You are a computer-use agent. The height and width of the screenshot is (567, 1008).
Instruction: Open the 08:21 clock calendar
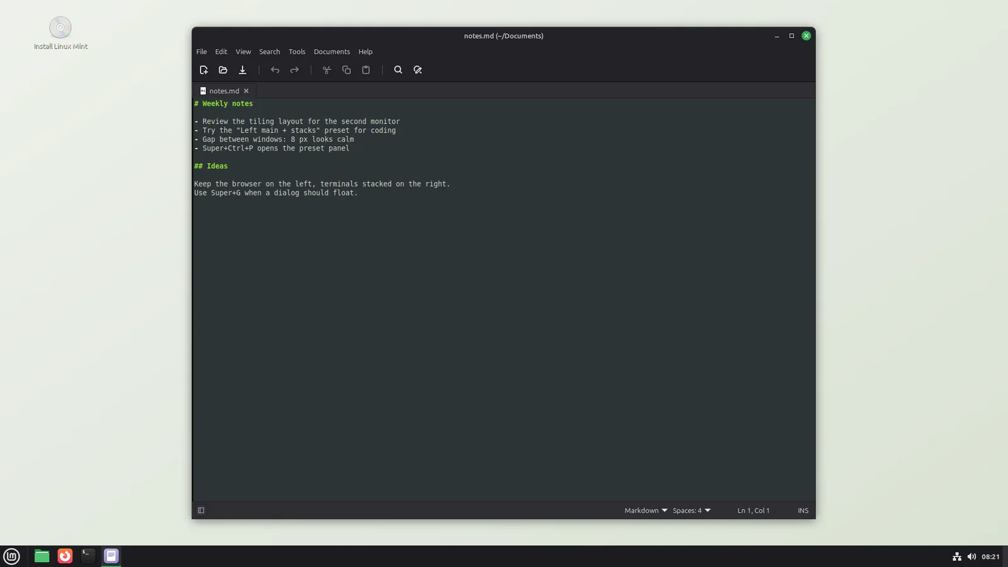coord(990,556)
